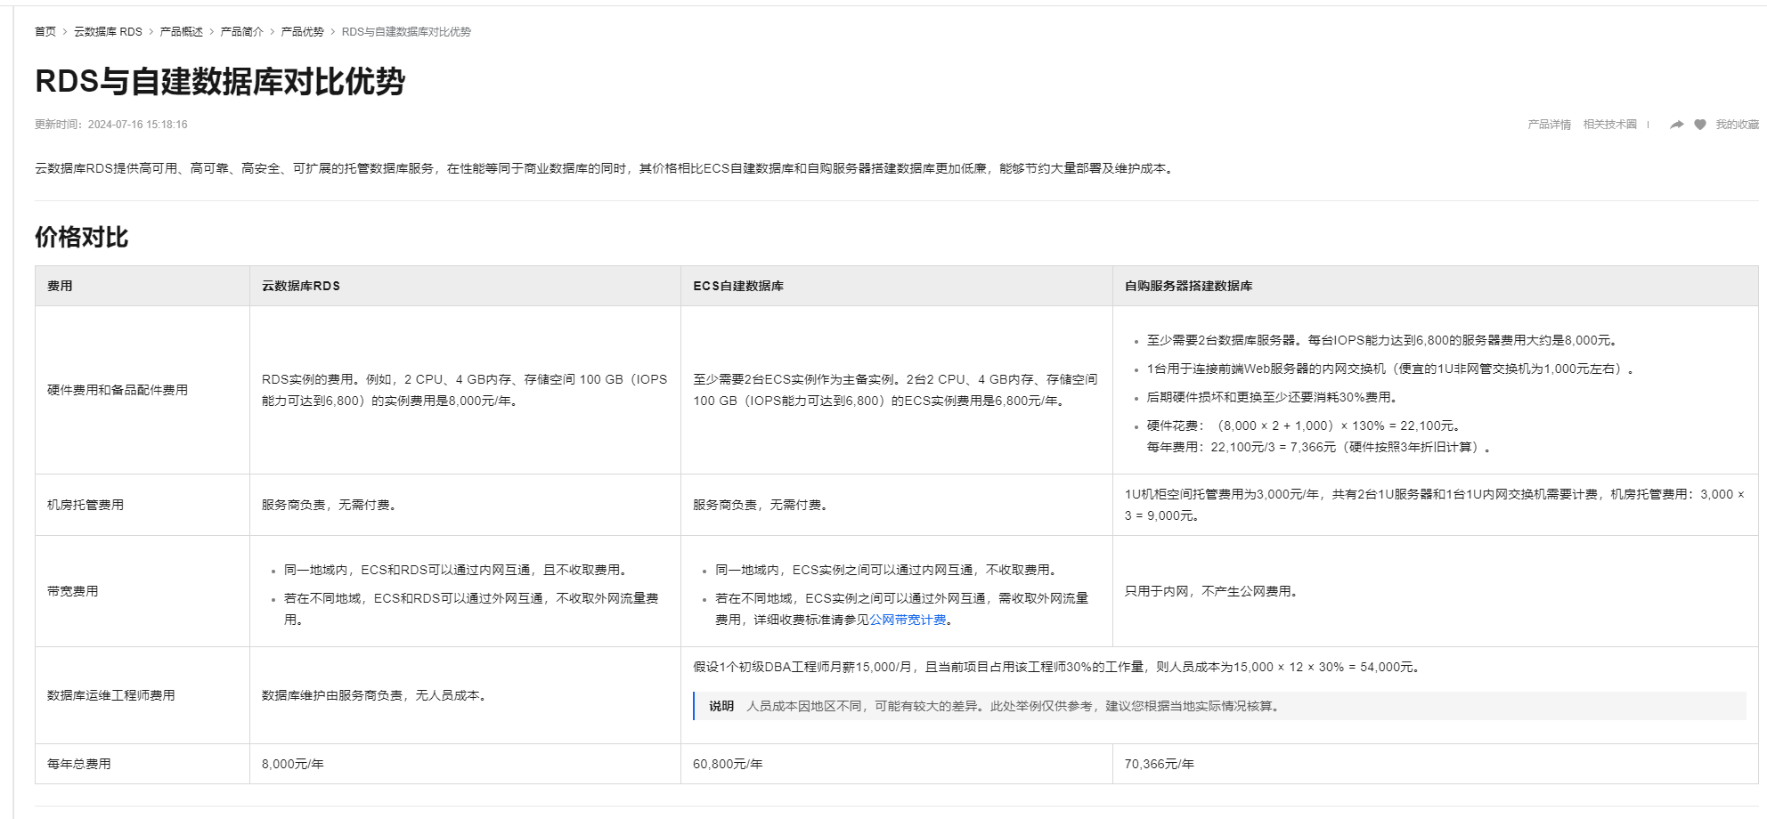Select the 机房托管费用 row label

click(85, 505)
